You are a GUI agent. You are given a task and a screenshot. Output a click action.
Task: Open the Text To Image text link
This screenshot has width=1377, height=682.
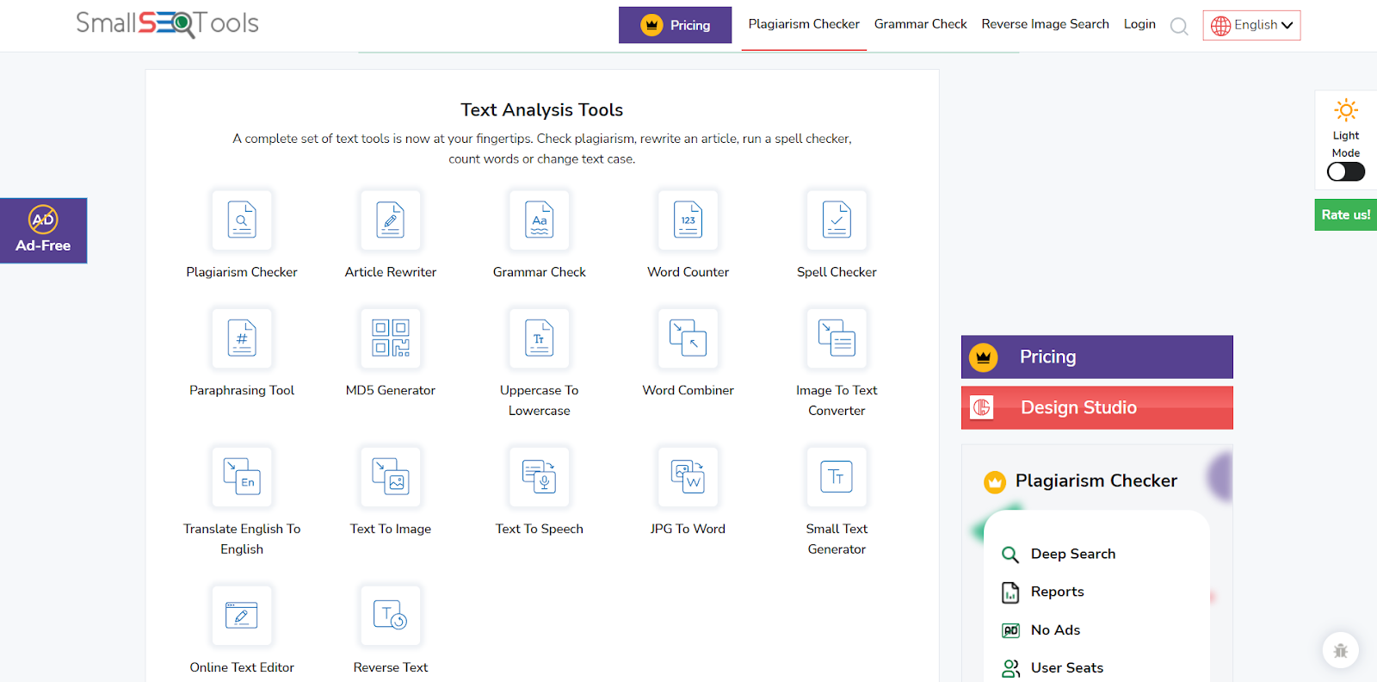391,529
